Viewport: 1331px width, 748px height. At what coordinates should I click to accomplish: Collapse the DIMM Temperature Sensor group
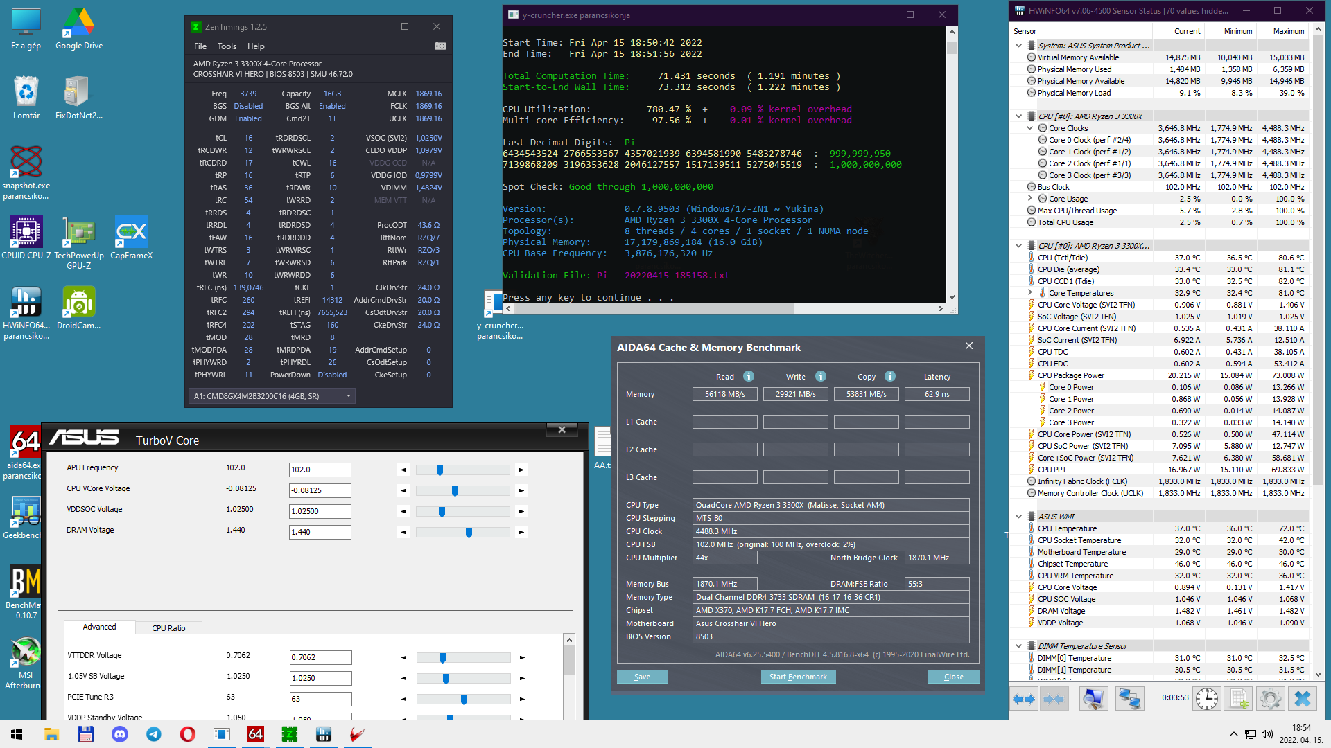pos(1018,646)
